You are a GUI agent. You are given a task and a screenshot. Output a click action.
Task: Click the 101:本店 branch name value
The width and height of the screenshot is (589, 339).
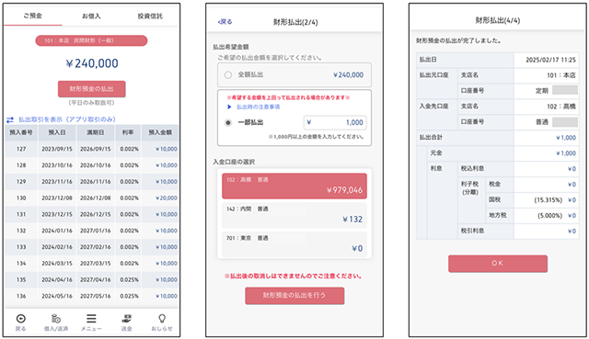pos(561,75)
